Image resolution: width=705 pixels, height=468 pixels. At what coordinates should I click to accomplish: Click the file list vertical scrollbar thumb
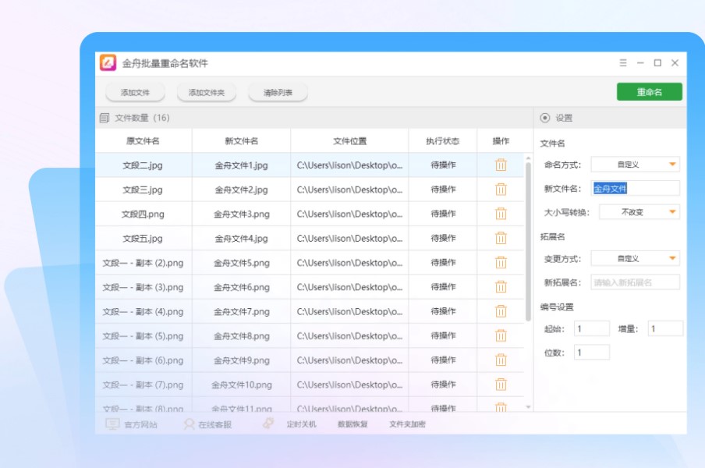click(x=528, y=242)
